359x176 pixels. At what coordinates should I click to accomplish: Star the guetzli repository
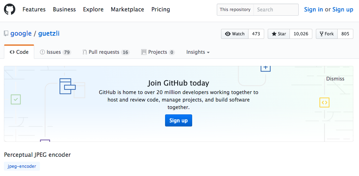[279, 34]
